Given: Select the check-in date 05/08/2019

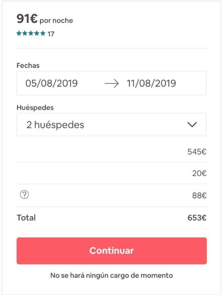Looking at the screenshot, I should tap(52, 83).
